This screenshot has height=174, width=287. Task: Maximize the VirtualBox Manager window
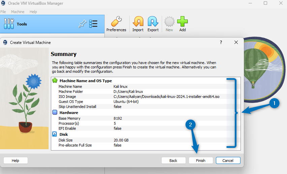(265, 3)
